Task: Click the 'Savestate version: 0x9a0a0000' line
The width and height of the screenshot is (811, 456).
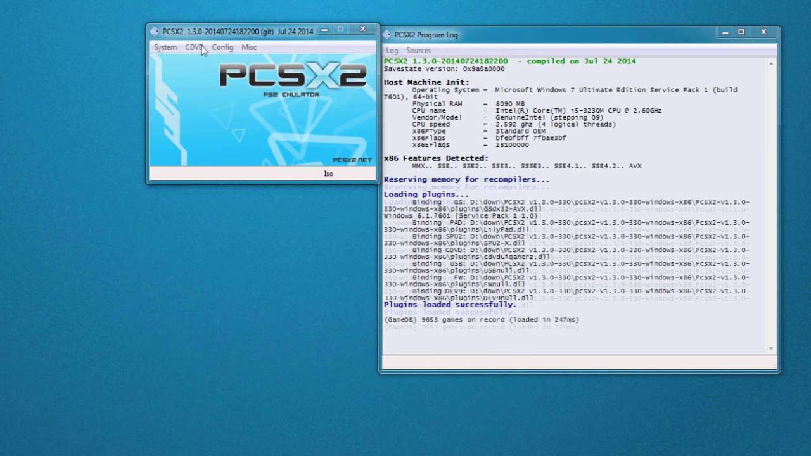Action: click(x=444, y=68)
